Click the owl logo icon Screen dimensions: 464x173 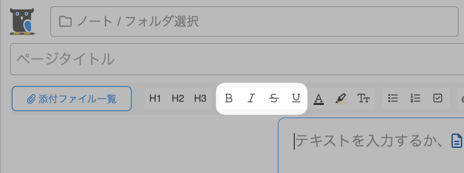tap(22, 22)
